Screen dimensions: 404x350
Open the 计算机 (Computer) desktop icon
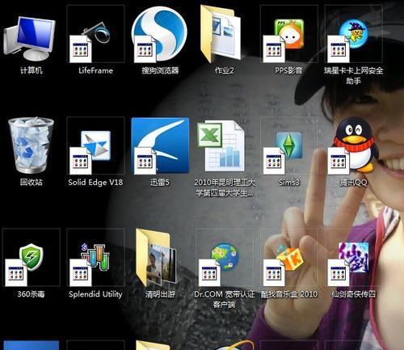tap(30, 38)
